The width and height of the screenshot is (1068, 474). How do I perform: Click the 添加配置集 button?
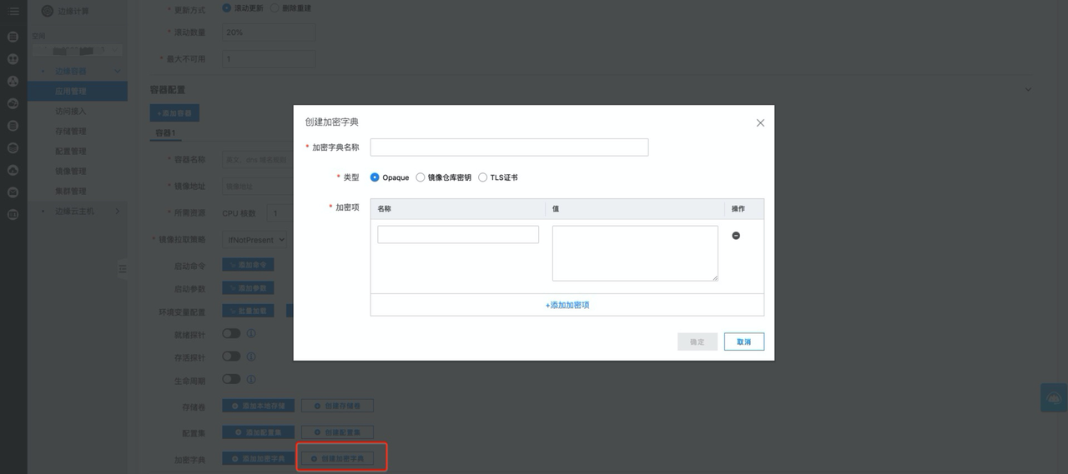coord(258,433)
